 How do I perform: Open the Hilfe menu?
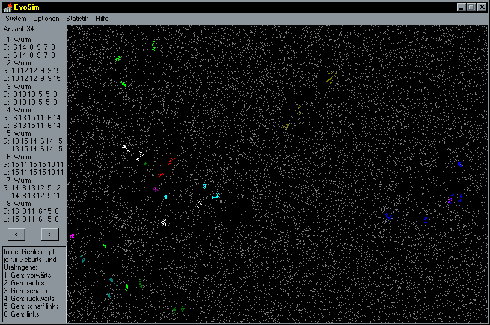102,19
